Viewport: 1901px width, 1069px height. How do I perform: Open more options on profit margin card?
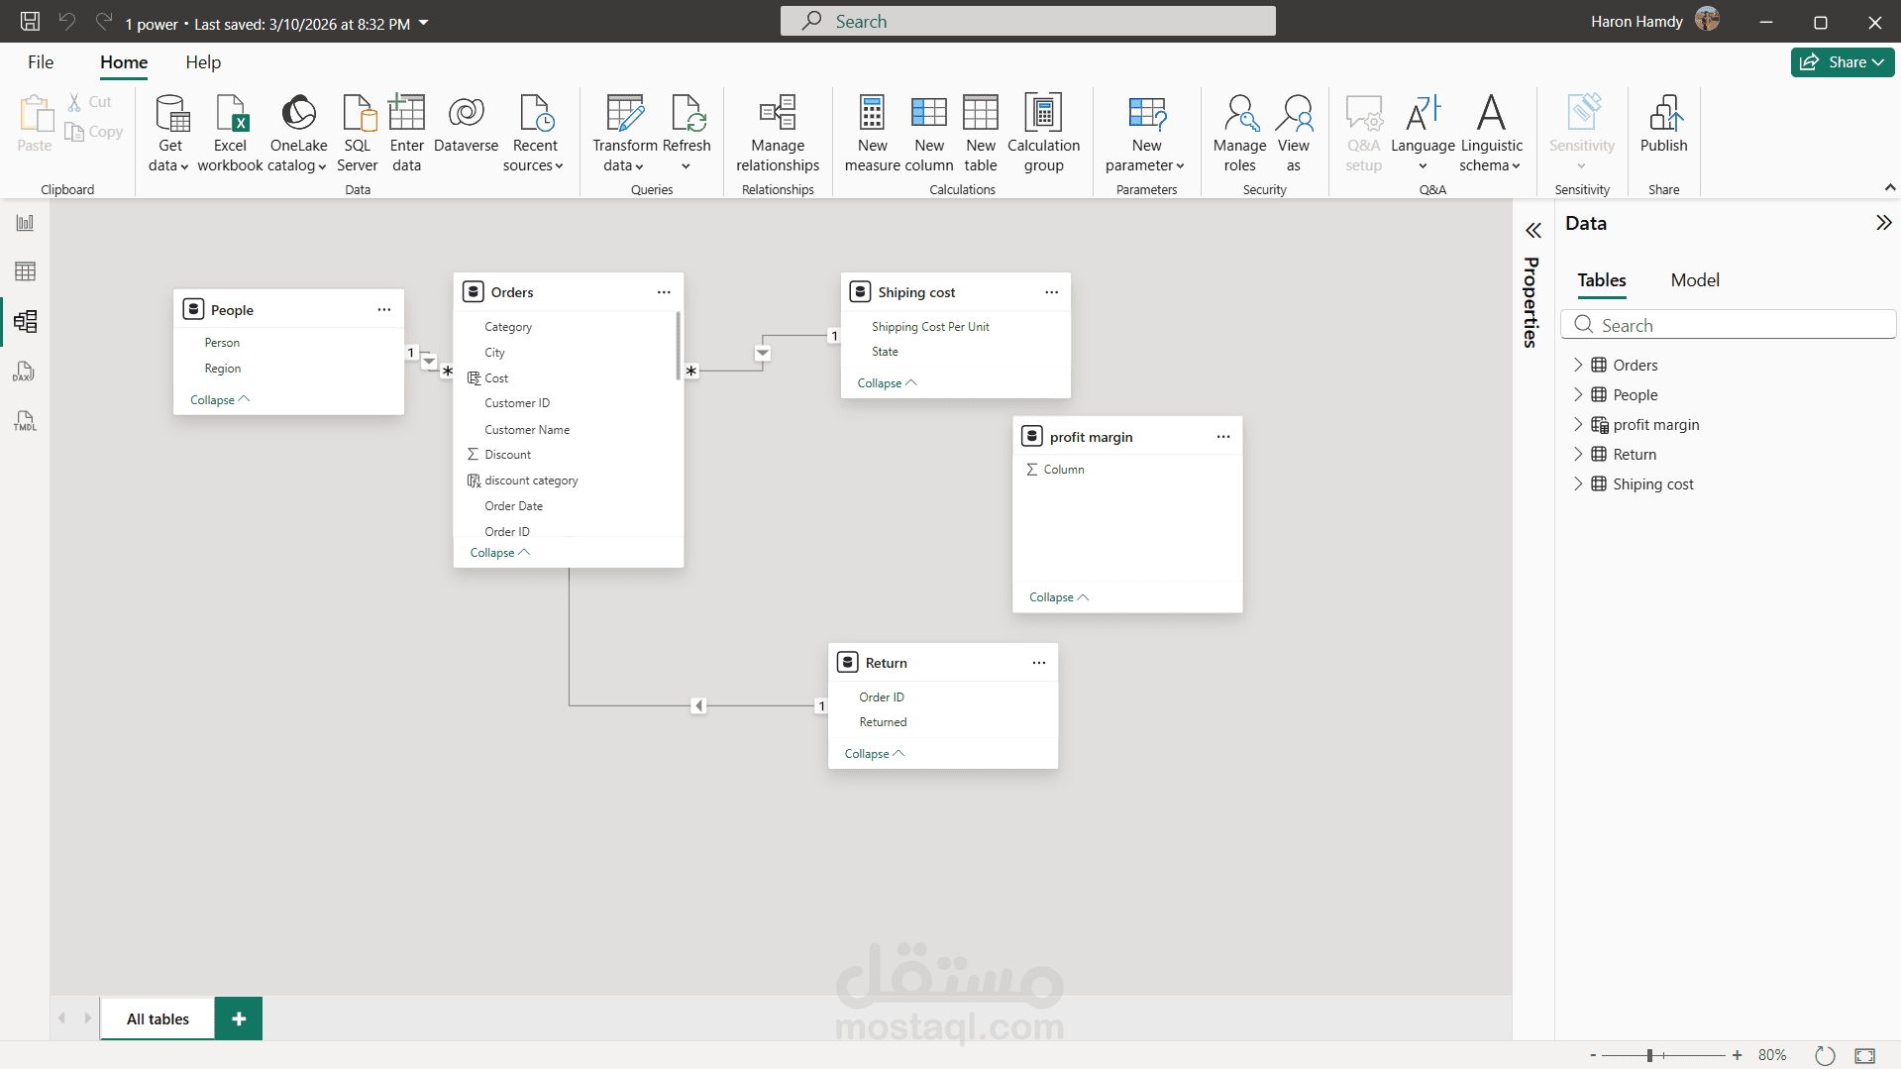(x=1223, y=437)
